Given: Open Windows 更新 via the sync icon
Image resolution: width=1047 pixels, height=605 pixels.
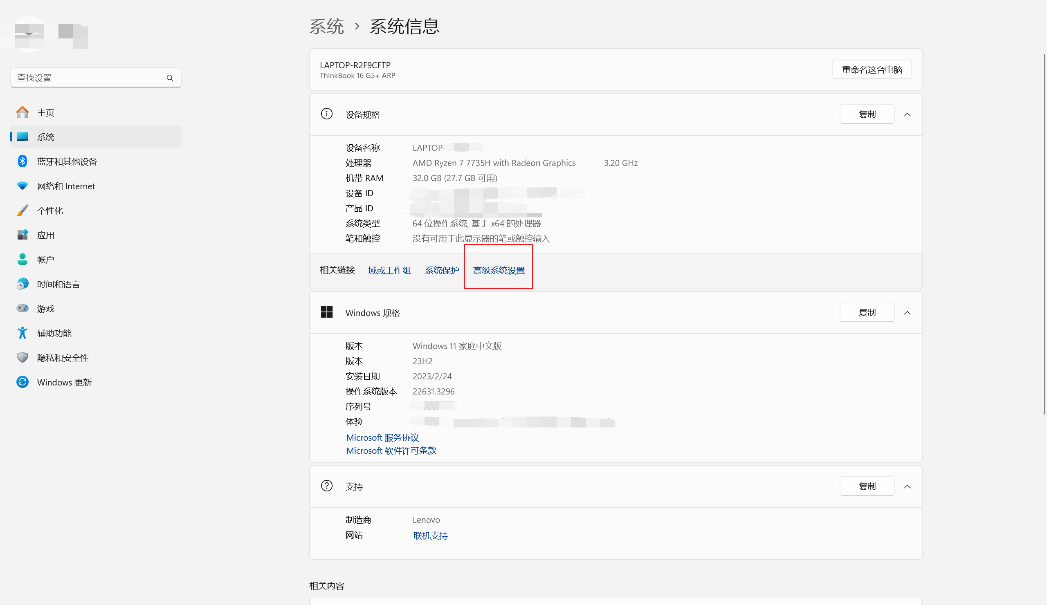Looking at the screenshot, I should (22, 382).
